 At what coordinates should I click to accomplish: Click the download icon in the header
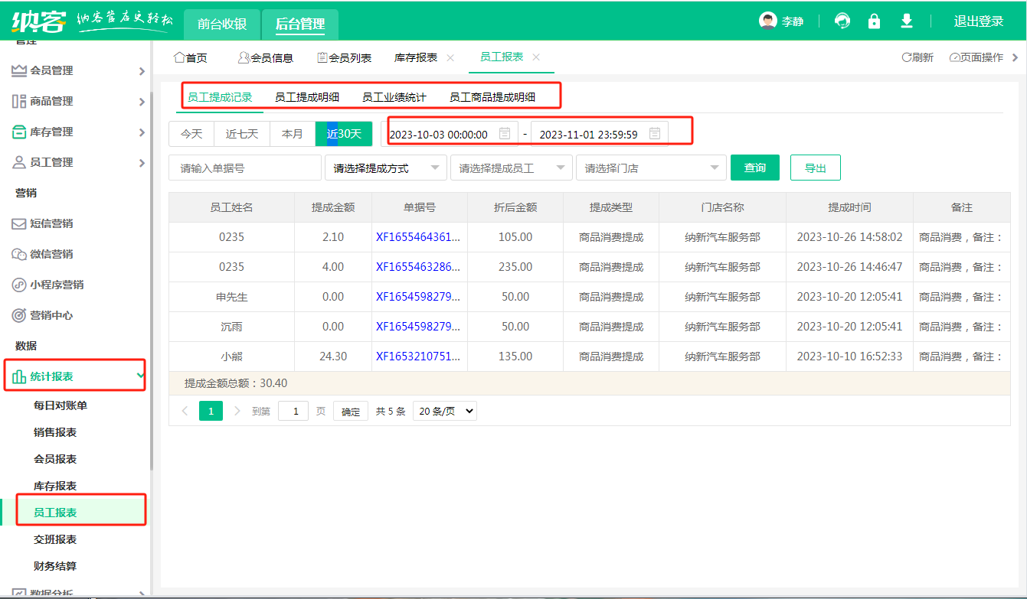click(x=906, y=21)
